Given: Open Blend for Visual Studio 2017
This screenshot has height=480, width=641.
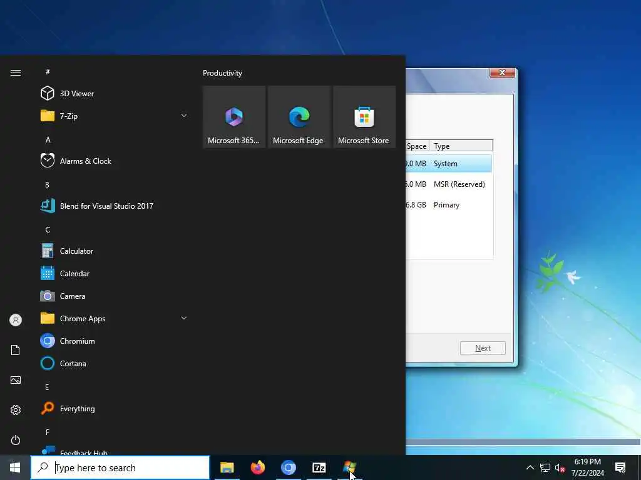Looking at the screenshot, I should pos(115,206).
